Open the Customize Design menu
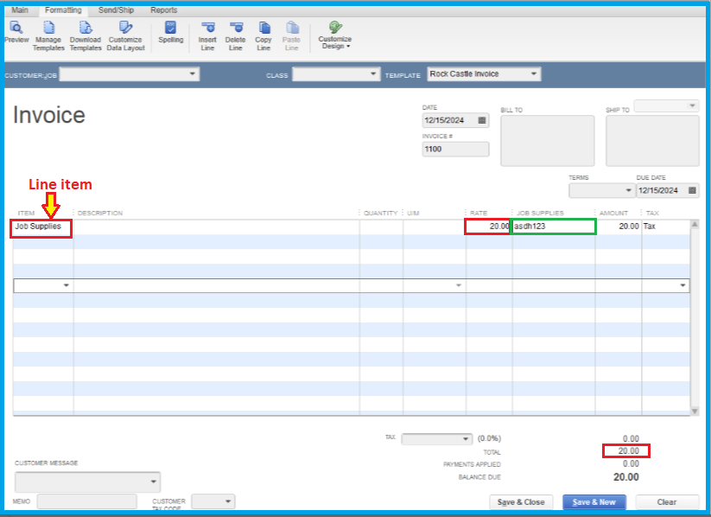Screen dimensions: 711x517 pos(335,35)
